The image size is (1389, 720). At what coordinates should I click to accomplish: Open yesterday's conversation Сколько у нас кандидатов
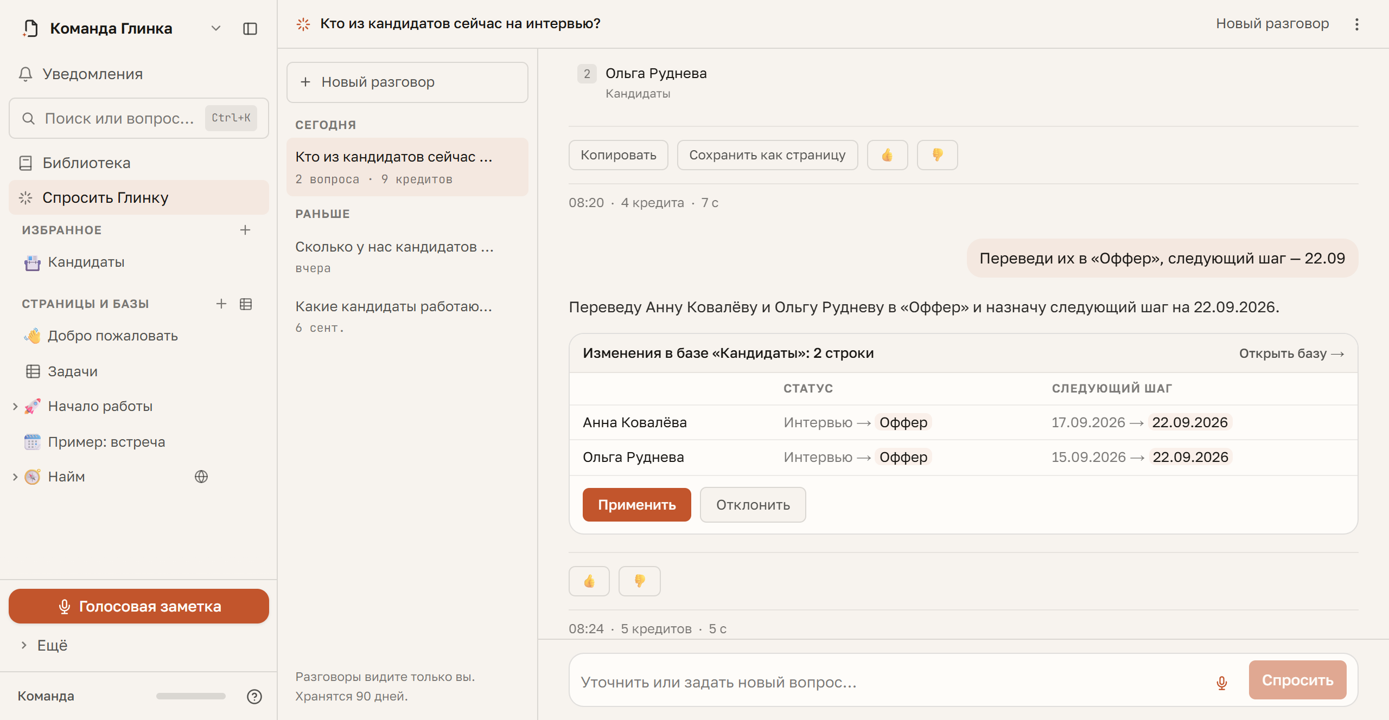point(407,257)
